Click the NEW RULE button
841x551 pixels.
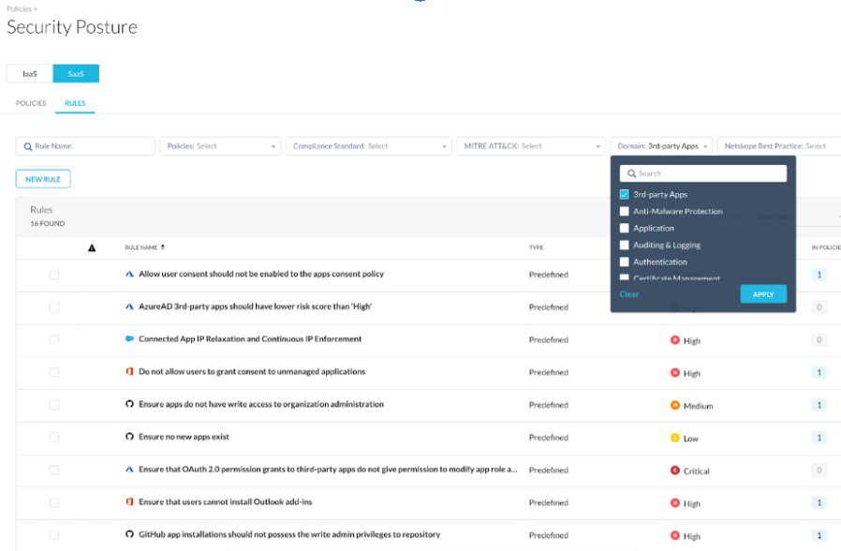[x=42, y=178]
